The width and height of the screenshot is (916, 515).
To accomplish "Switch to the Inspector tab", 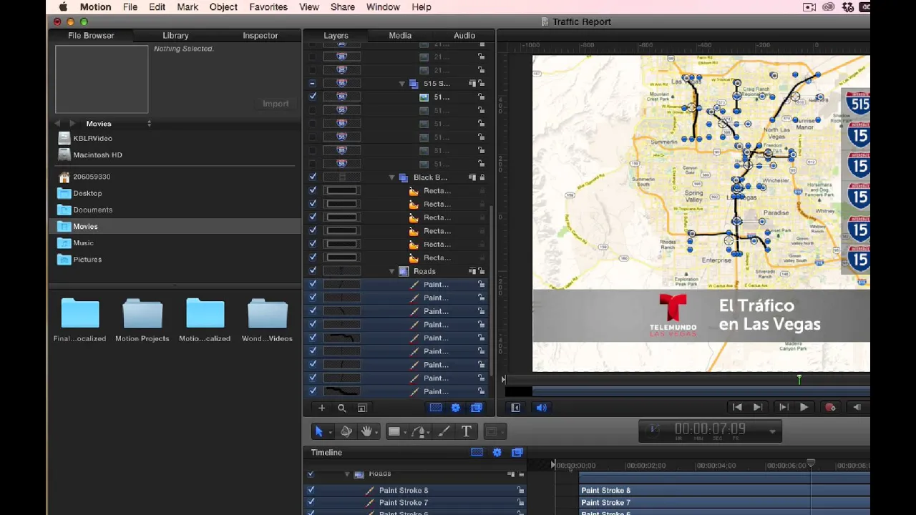I will click(x=260, y=35).
